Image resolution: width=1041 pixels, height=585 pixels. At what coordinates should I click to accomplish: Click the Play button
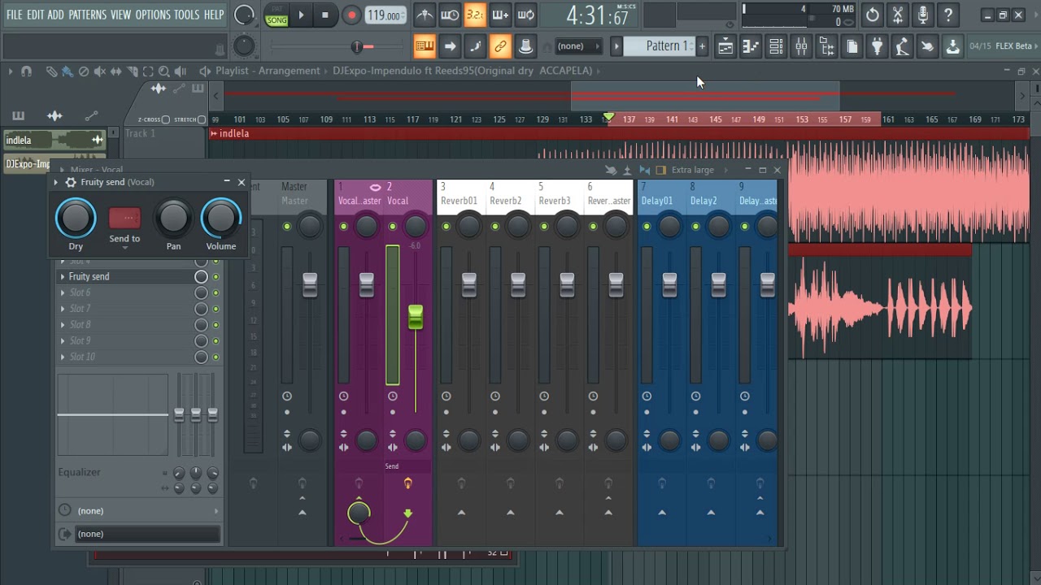pos(301,15)
